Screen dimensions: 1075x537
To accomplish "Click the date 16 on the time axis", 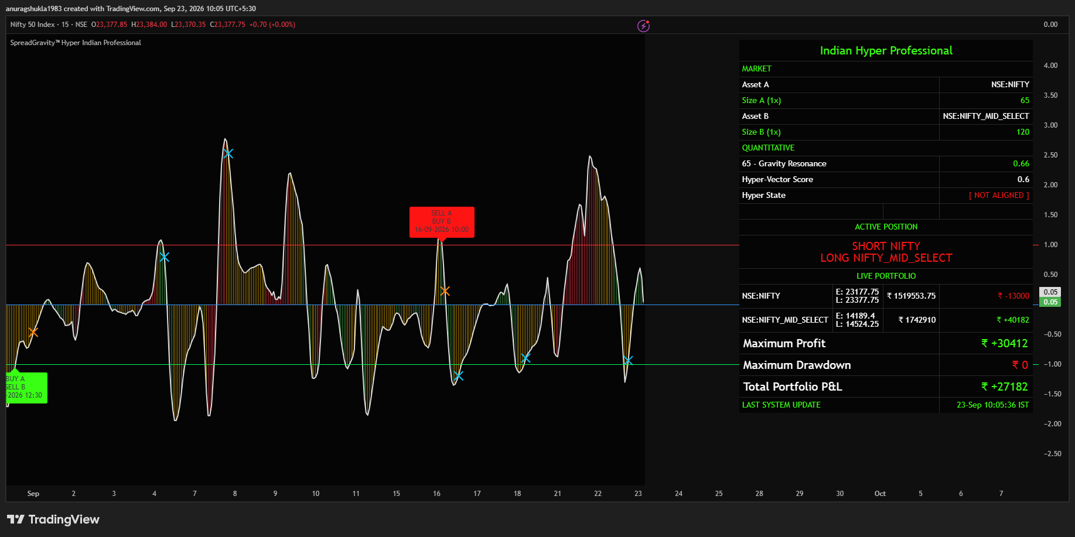I will coord(436,494).
